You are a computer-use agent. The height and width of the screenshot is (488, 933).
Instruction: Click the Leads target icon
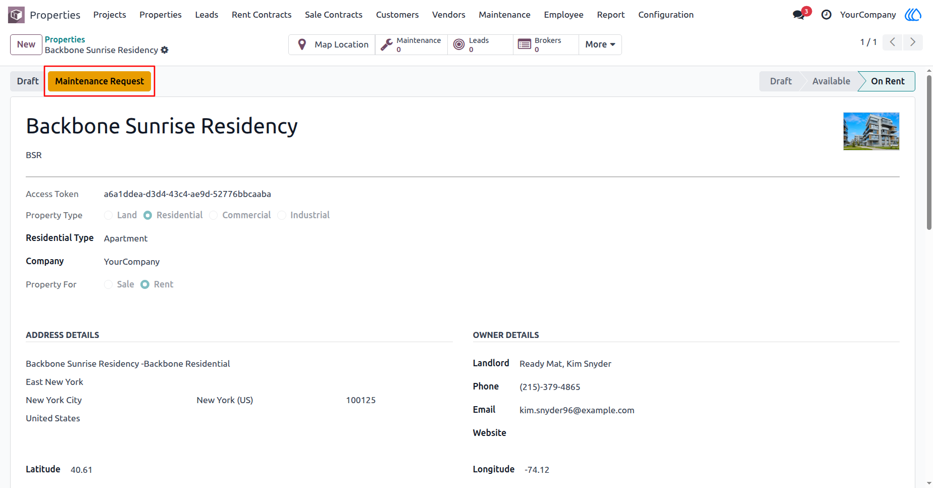click(x=459, y=44)
